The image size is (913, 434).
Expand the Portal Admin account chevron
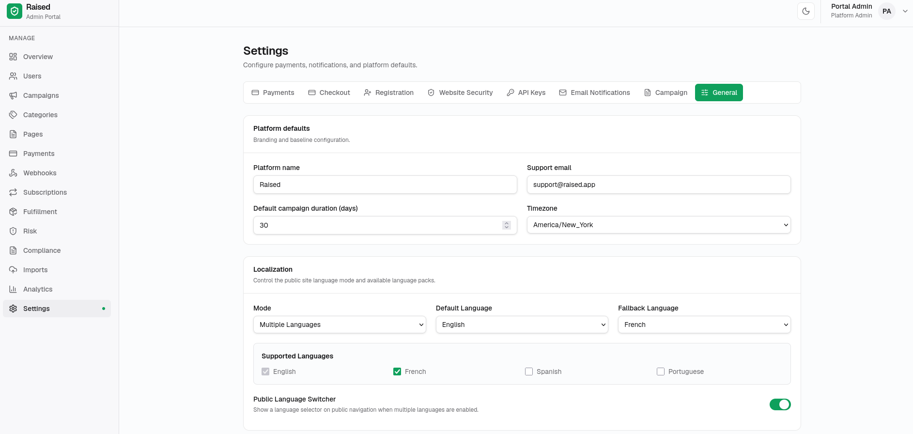coord(905,11)
